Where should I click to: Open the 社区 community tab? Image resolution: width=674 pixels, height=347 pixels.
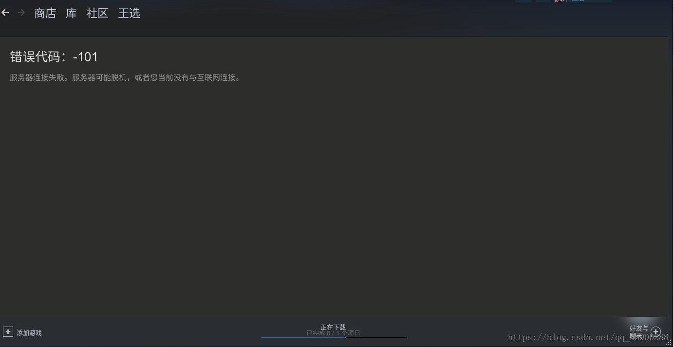coord(97,13)
